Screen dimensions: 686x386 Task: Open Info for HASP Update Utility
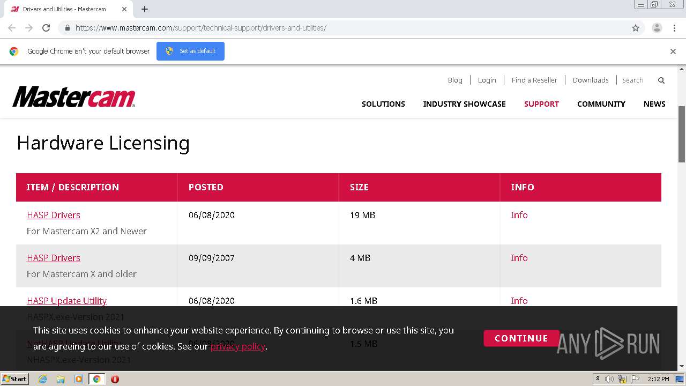point(519,301)
